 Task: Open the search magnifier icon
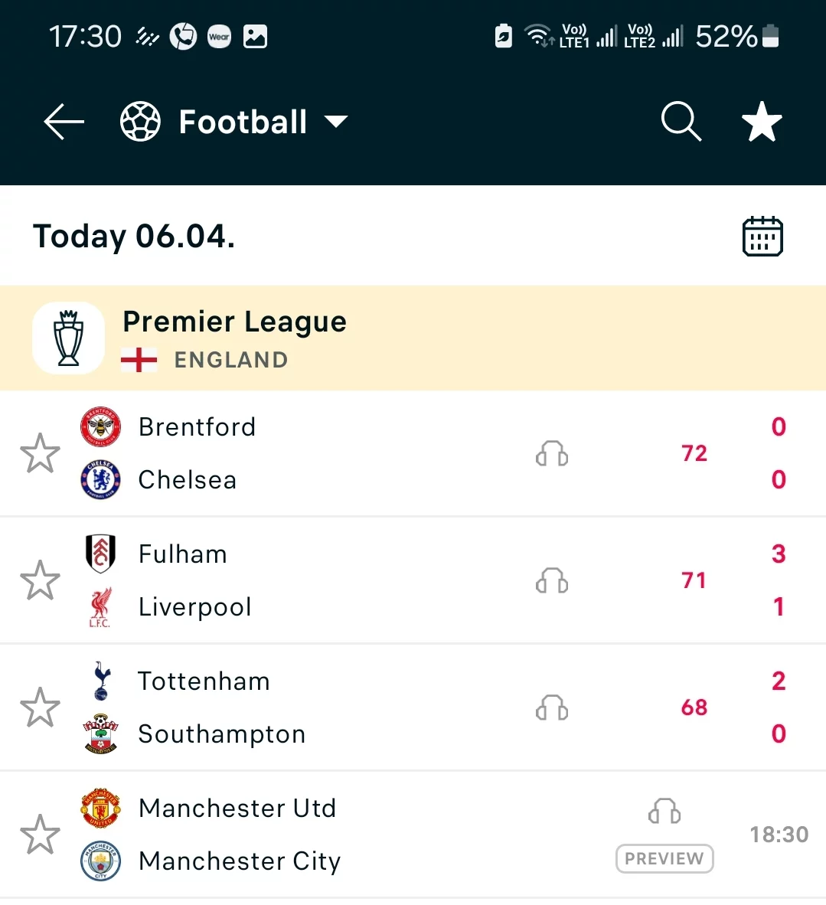681,123
